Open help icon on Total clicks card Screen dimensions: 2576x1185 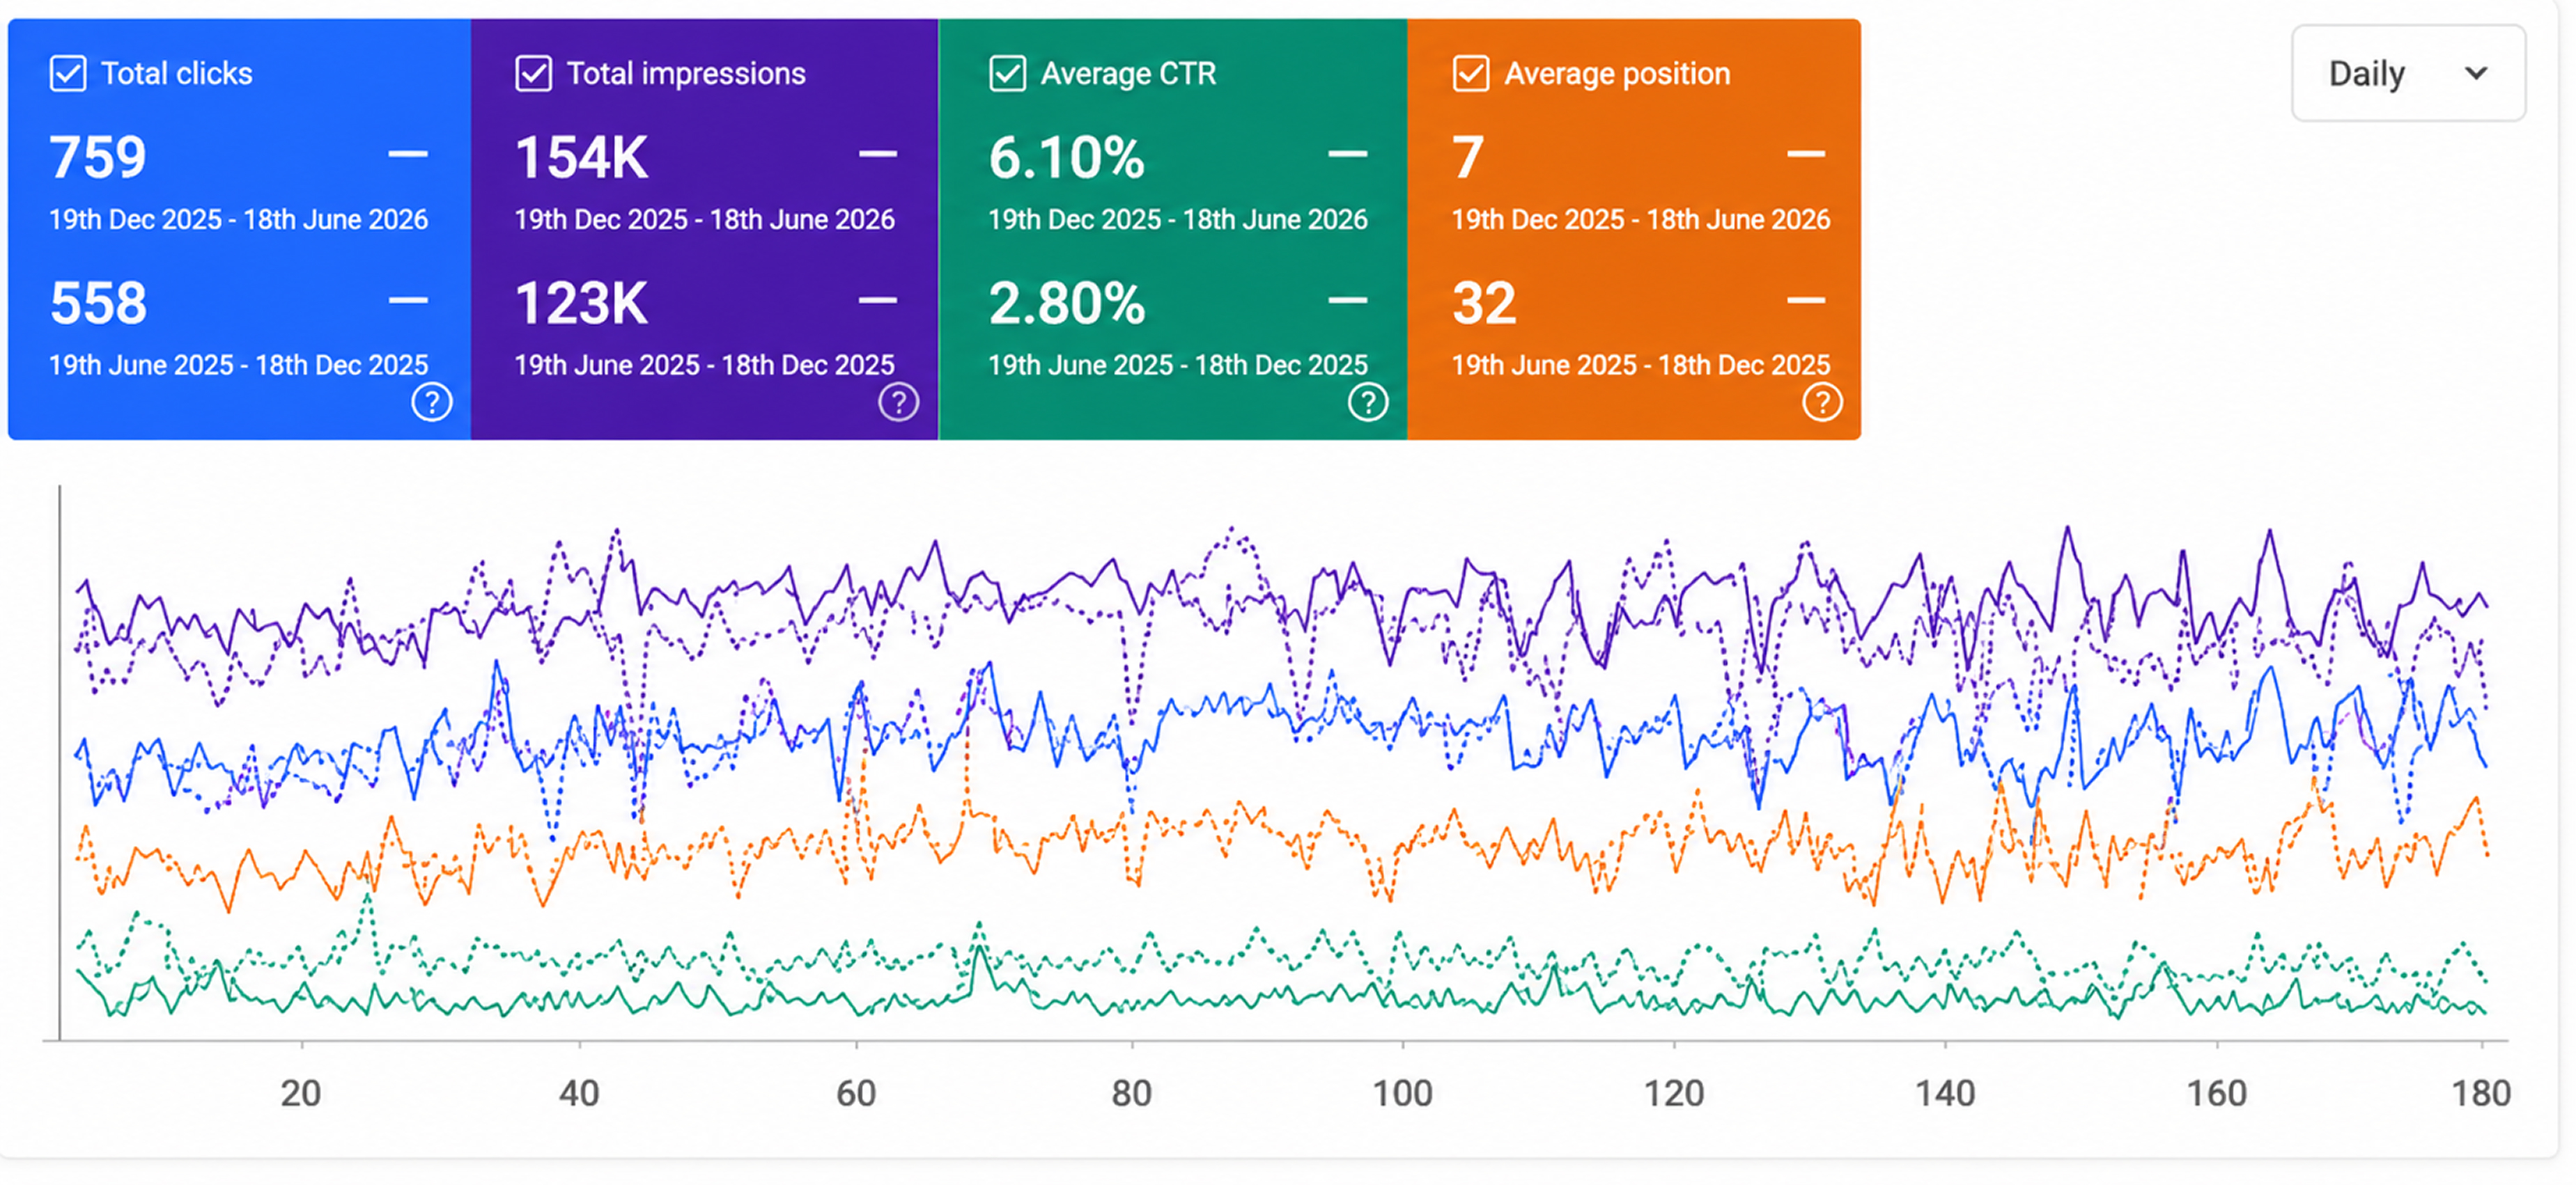tap(432, 402)
